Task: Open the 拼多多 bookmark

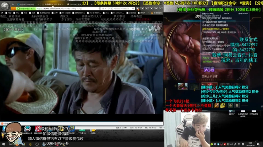Action: point(94,13)
